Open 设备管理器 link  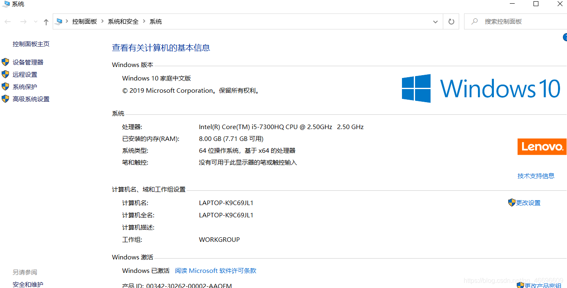pyautogui.click(x=28, y=62)
